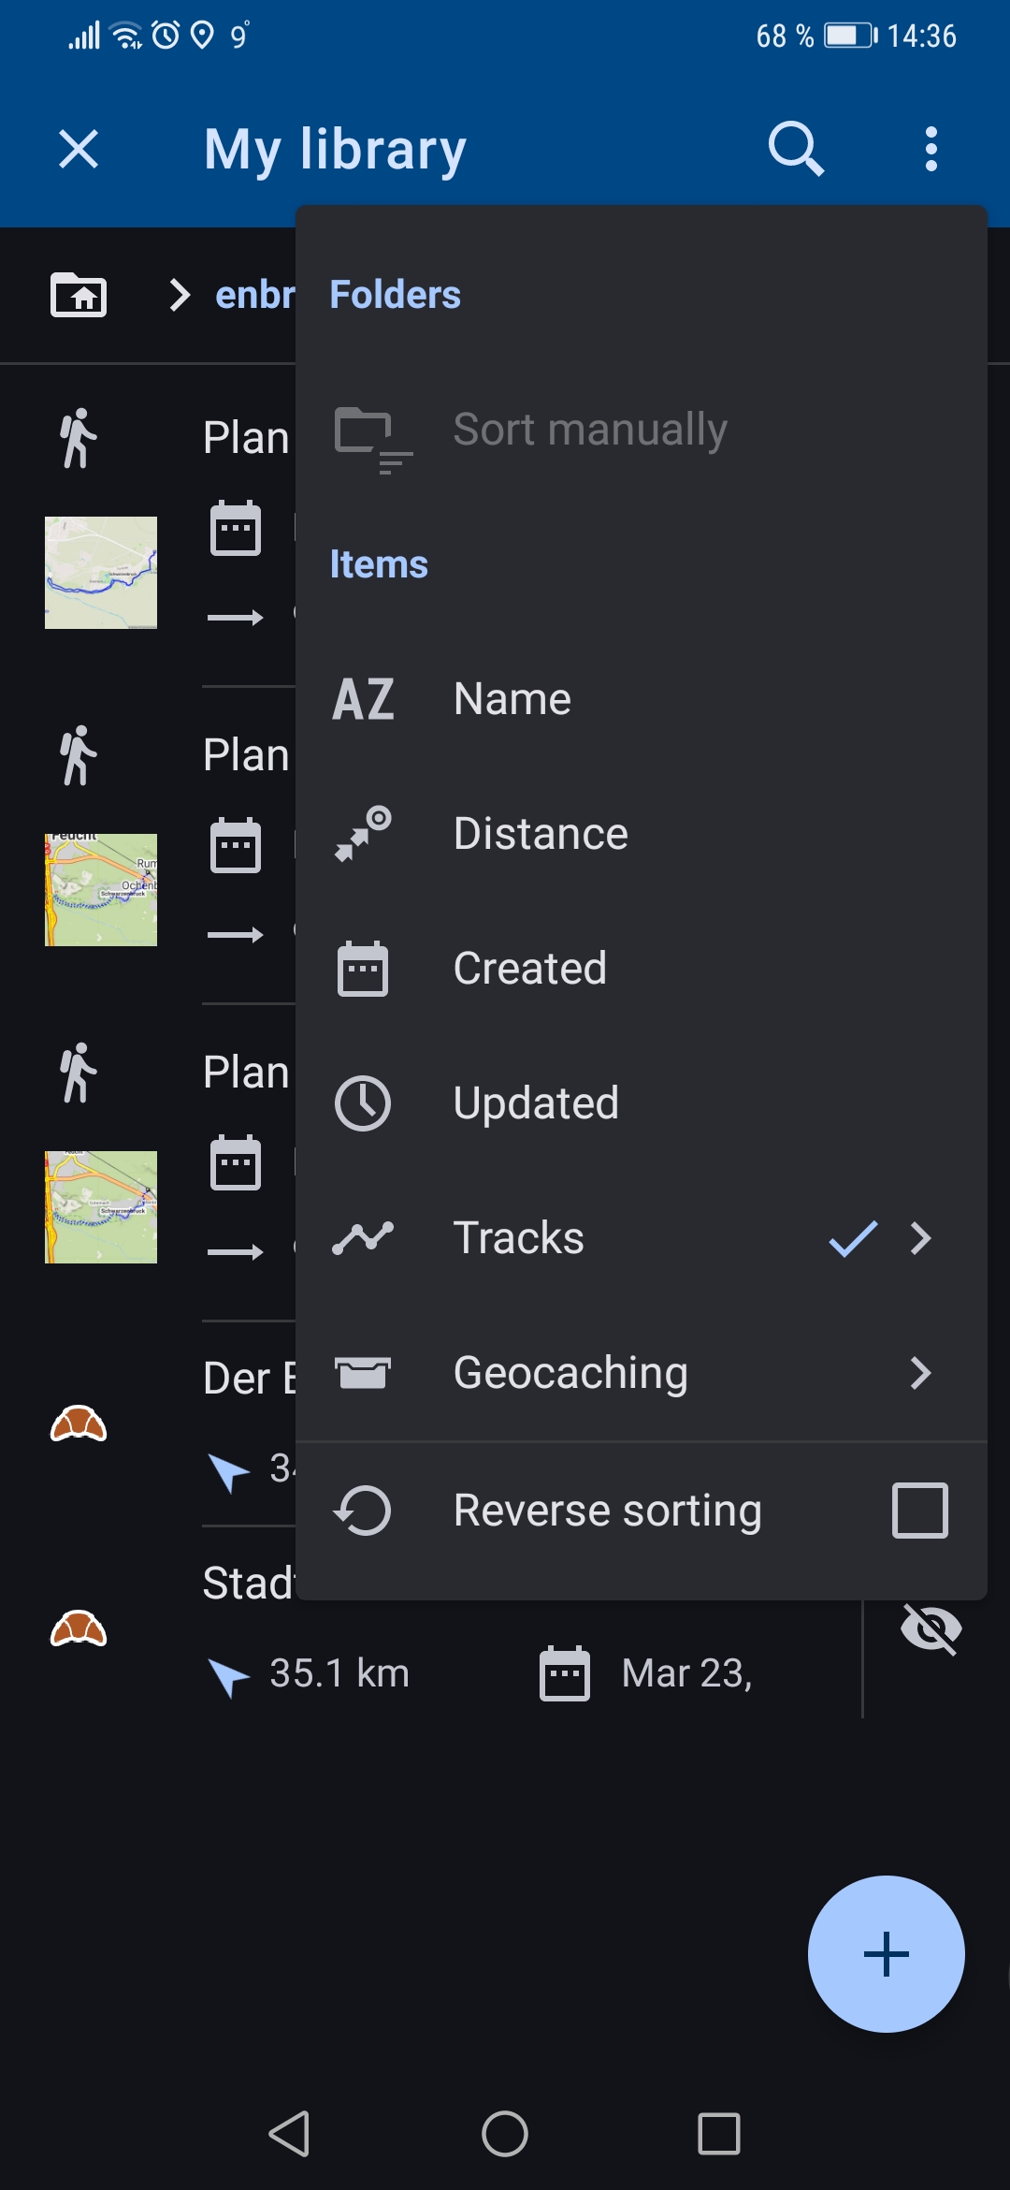Enable the Reverse sorting checkbox

point(920,1511)
